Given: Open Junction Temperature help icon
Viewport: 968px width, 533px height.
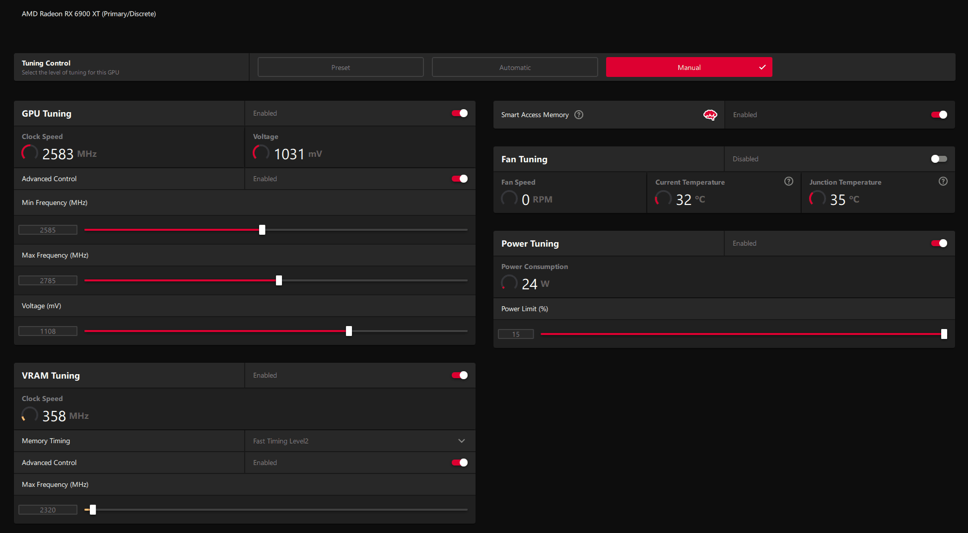Looking at the screenshot, I should tap(943, 181).
